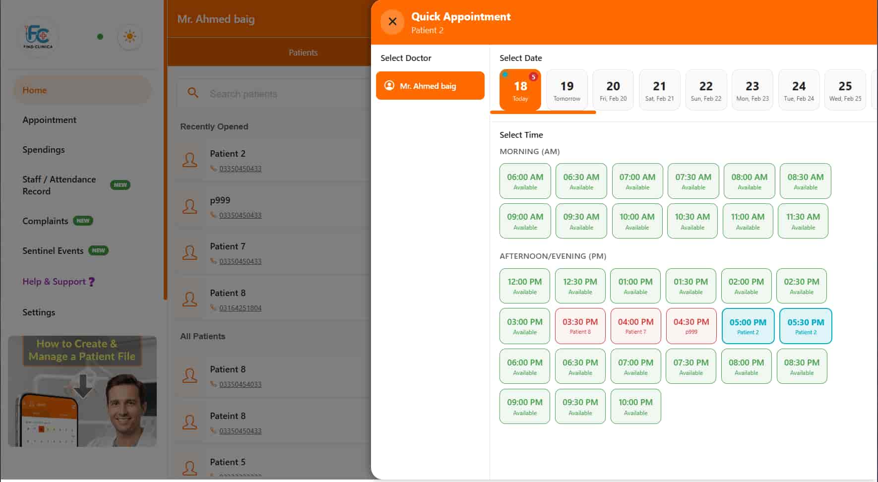The height and width of the screenshot is (482, 878).
Task: Select date Wed, Feb 25
Action: point(845,90)
